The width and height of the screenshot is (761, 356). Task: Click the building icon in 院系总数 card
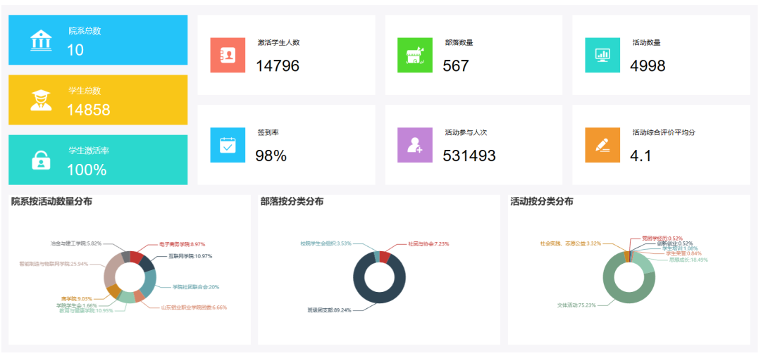click(40, 40)
